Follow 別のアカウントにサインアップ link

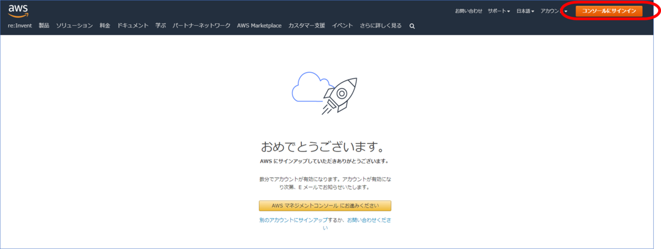coord(293,220)
